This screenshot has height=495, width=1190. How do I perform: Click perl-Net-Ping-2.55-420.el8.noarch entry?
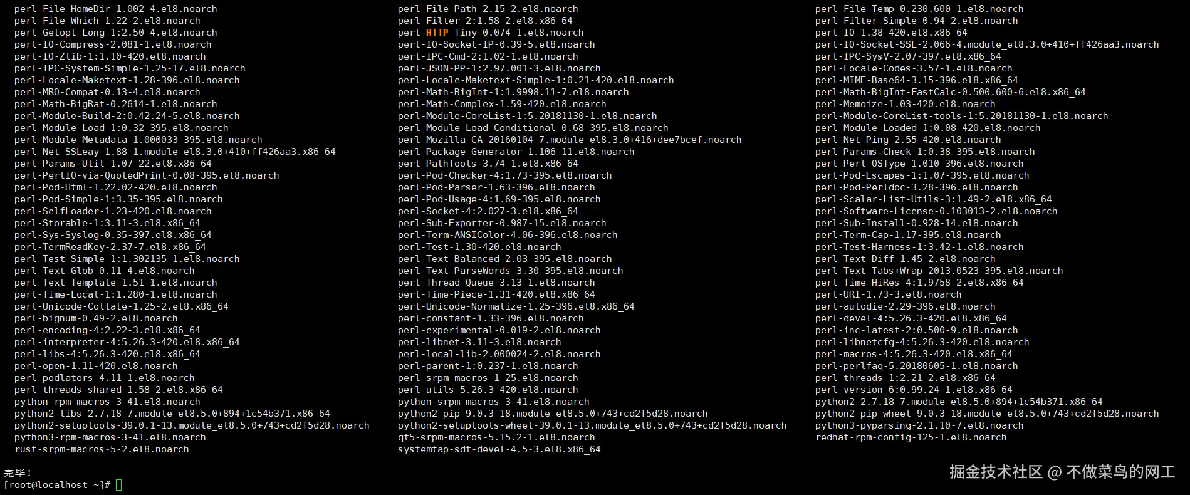pos(908,140)
